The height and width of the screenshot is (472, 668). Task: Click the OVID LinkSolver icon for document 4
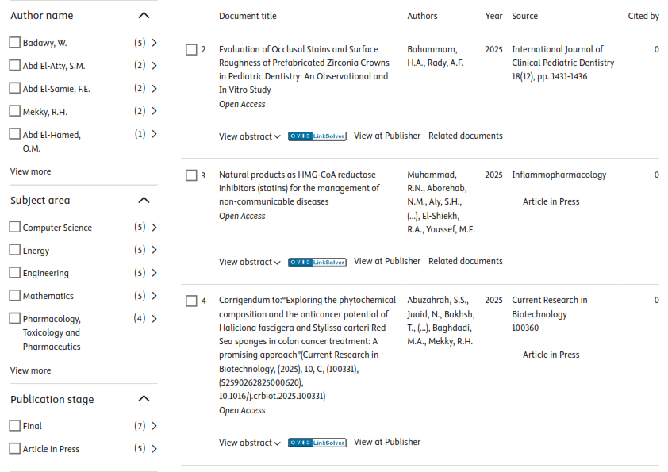click(317, 443)
